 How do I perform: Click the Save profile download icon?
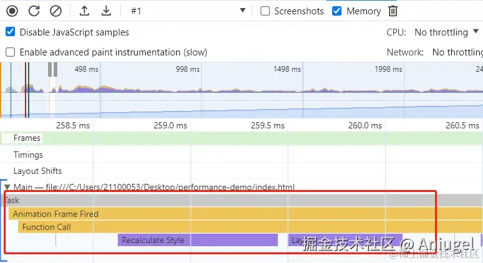(107, 11)
